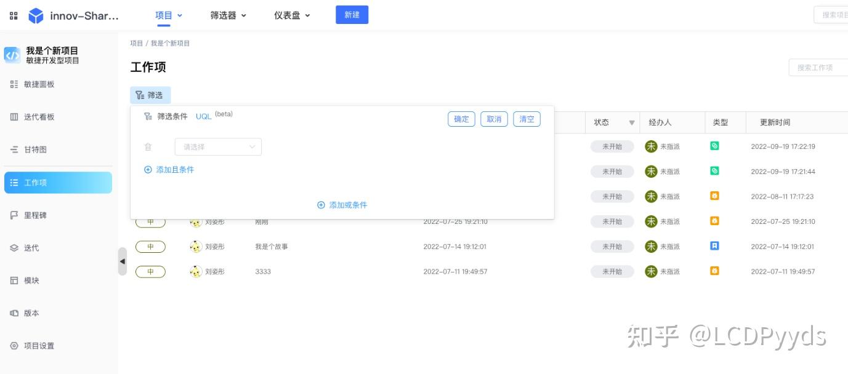Click the innov-Share cube logo
Screen dimensions: 848x374
36,15
